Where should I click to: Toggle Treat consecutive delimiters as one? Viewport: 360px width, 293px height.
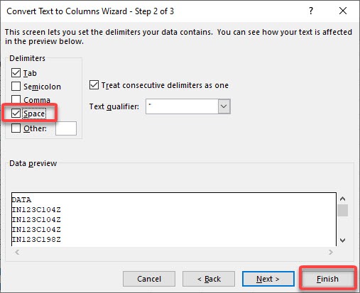94,85
